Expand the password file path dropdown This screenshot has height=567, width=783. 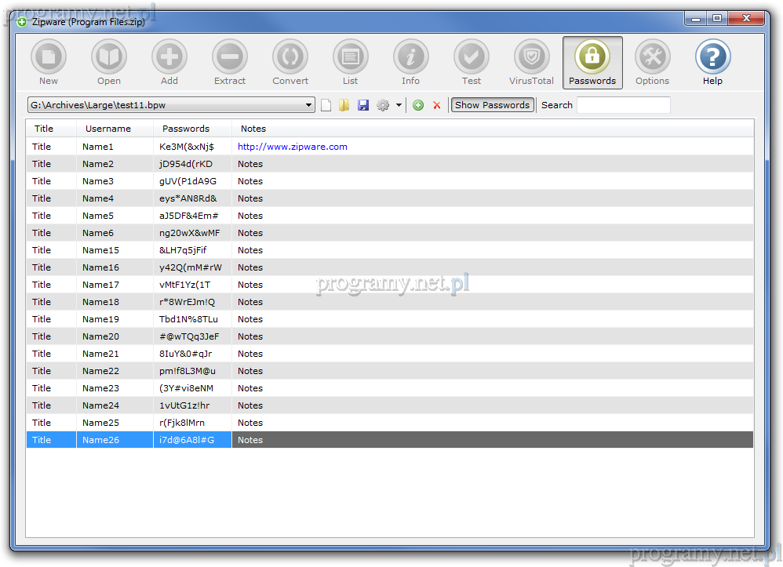tap(309, 105)
